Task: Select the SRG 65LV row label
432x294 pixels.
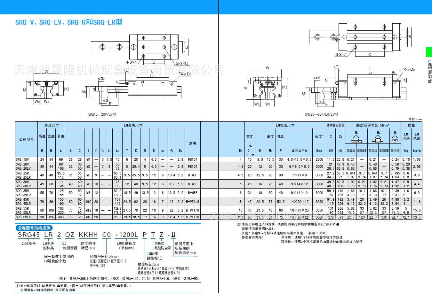Action: coord(23,217)
